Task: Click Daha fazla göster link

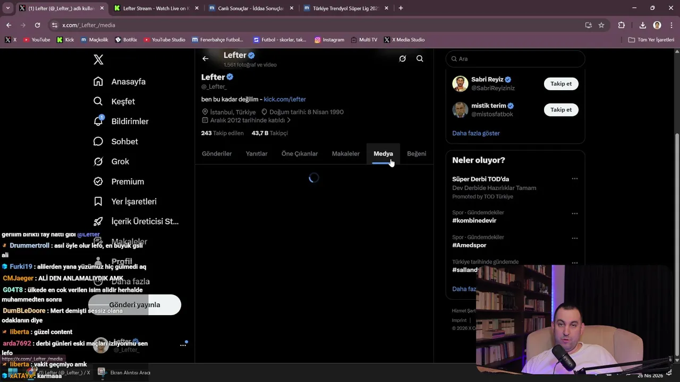Action: click(476, 133)
